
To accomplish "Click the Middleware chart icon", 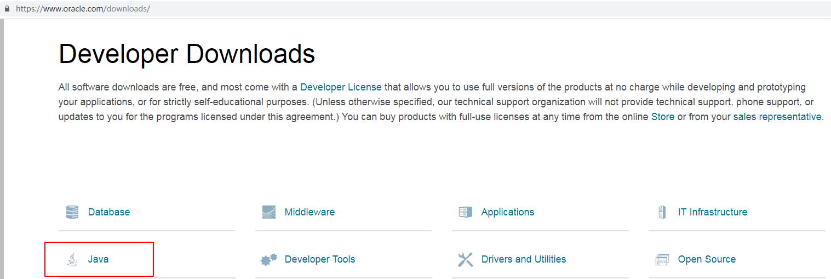I will pos(268,212).
